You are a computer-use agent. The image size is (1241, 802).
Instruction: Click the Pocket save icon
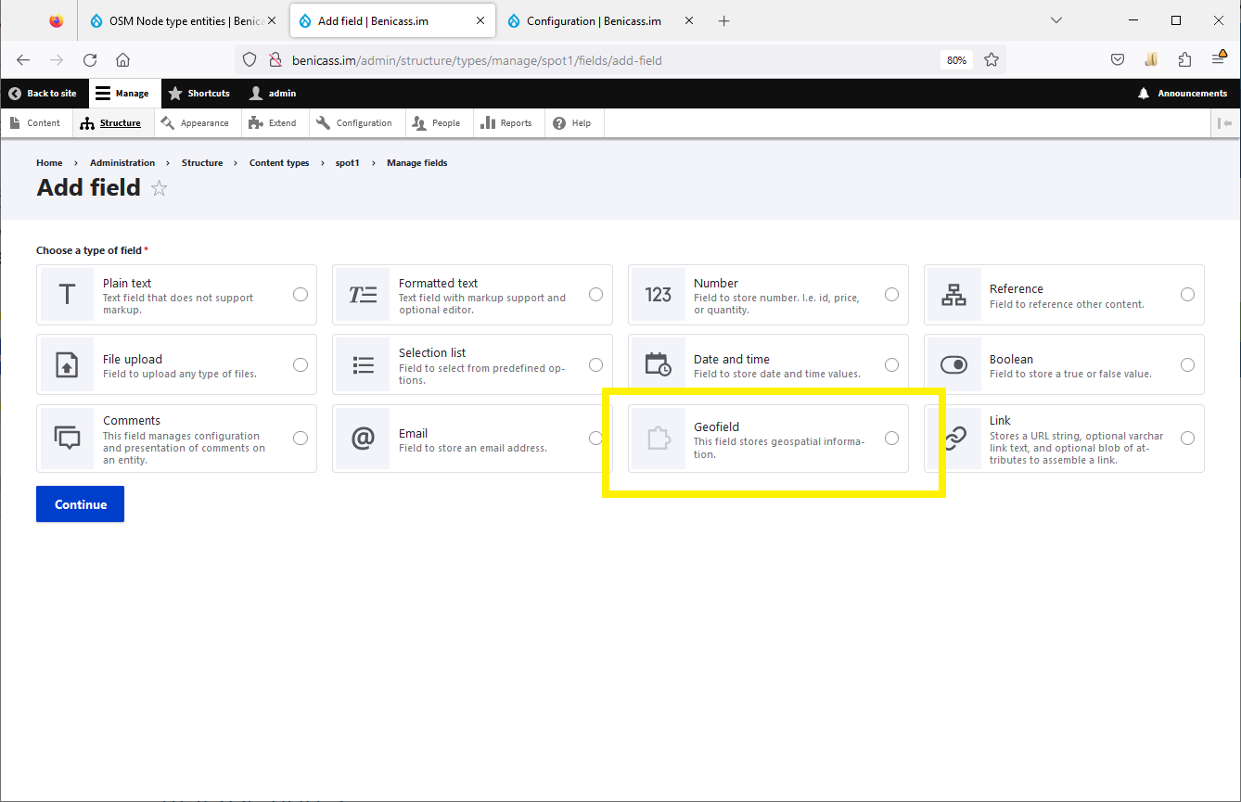[x=1118, y=60]
